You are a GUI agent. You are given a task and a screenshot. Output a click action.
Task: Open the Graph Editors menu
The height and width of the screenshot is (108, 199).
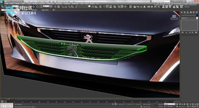click(50, 4)
